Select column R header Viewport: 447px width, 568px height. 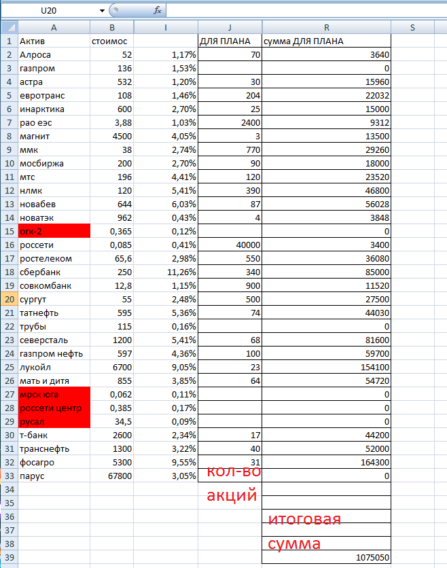click(327, 28)
